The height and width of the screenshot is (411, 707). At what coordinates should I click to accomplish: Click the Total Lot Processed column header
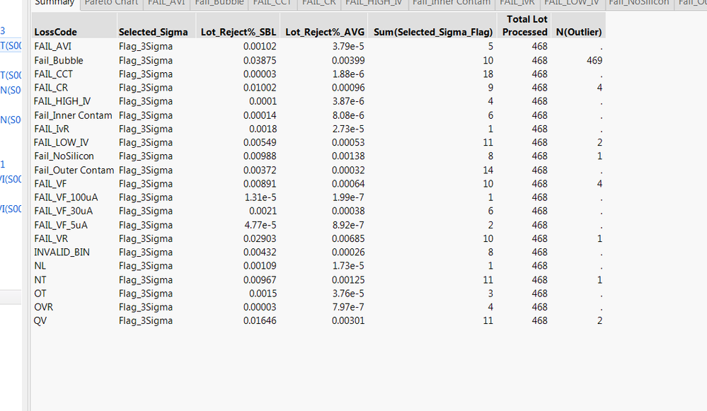click(x=525, y=25)
